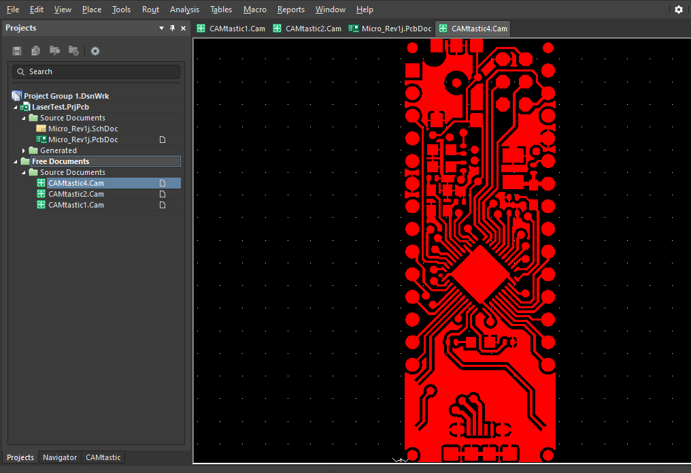Open the Place menu
This screenshot has height=473, width=691.
point(92,10)
